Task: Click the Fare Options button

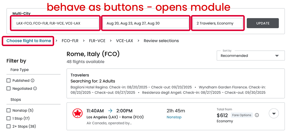Action: (242, 115)
